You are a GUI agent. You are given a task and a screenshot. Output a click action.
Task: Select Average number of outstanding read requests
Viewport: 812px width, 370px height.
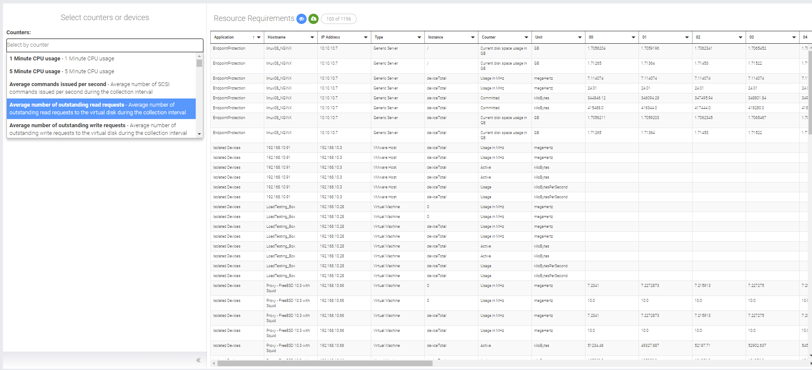coord(101,109)
